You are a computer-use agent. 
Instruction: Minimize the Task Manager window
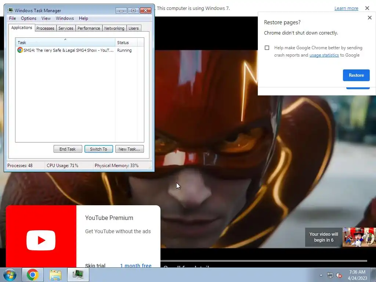tap(121, 11)
